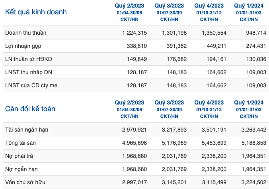
Task: Click the revenue value 948,714
Action: point(256,33)
